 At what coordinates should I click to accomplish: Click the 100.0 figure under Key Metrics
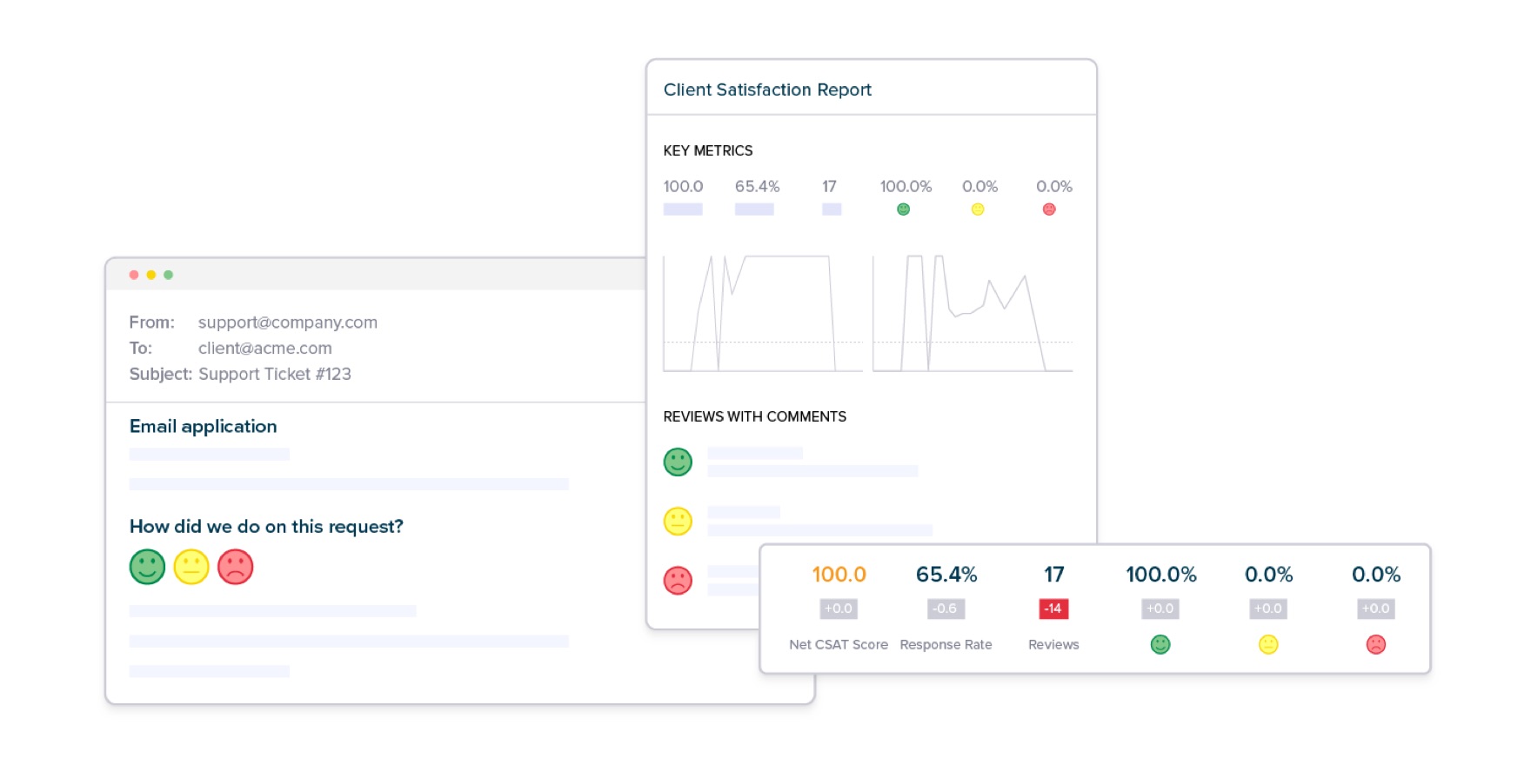[x=683, y=186]
